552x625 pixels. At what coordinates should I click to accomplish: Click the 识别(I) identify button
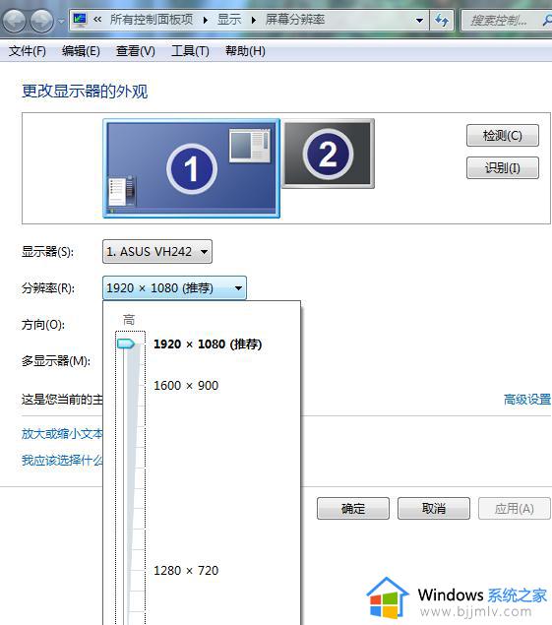(x=502, y=167)
